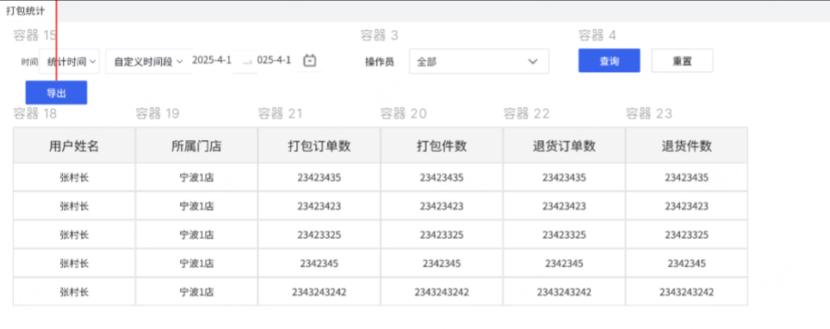This screenshot has width=830, height=329.
Task: Click 宁波1店 in the 23423423 row
Action: (x=196, y=206)
